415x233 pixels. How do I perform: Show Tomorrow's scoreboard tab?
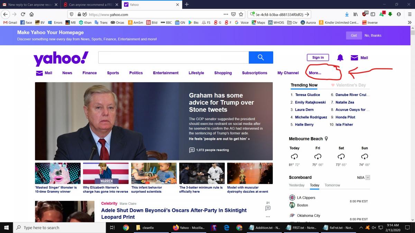click(x=332, y=185)
